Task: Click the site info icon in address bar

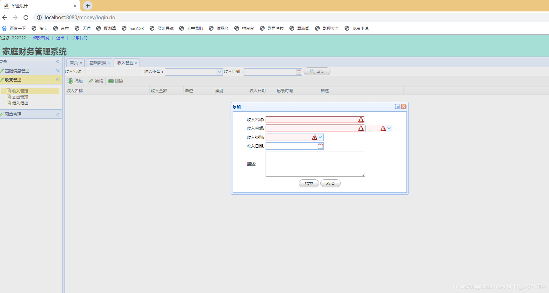Action: click(x=39, y=17)
